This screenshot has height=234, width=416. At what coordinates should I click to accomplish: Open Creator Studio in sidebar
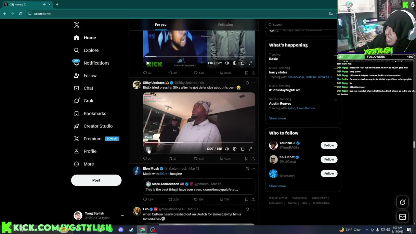(93, 126)
